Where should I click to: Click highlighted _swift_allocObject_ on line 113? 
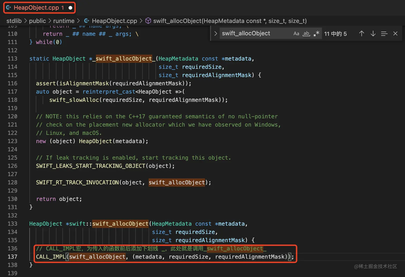pos(124,59)
